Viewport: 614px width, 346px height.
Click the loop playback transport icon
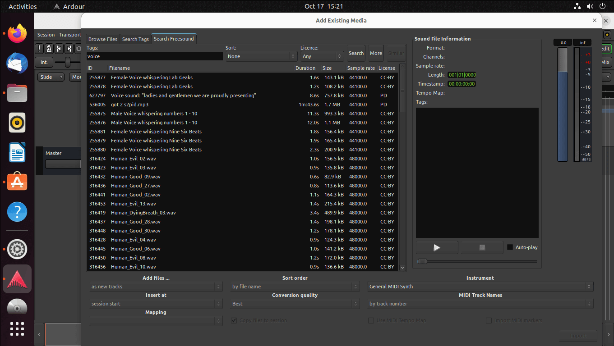click(x=78, y=48)
